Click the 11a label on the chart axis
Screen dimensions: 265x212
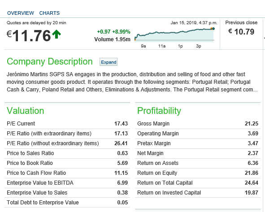[x=162, y=46]
